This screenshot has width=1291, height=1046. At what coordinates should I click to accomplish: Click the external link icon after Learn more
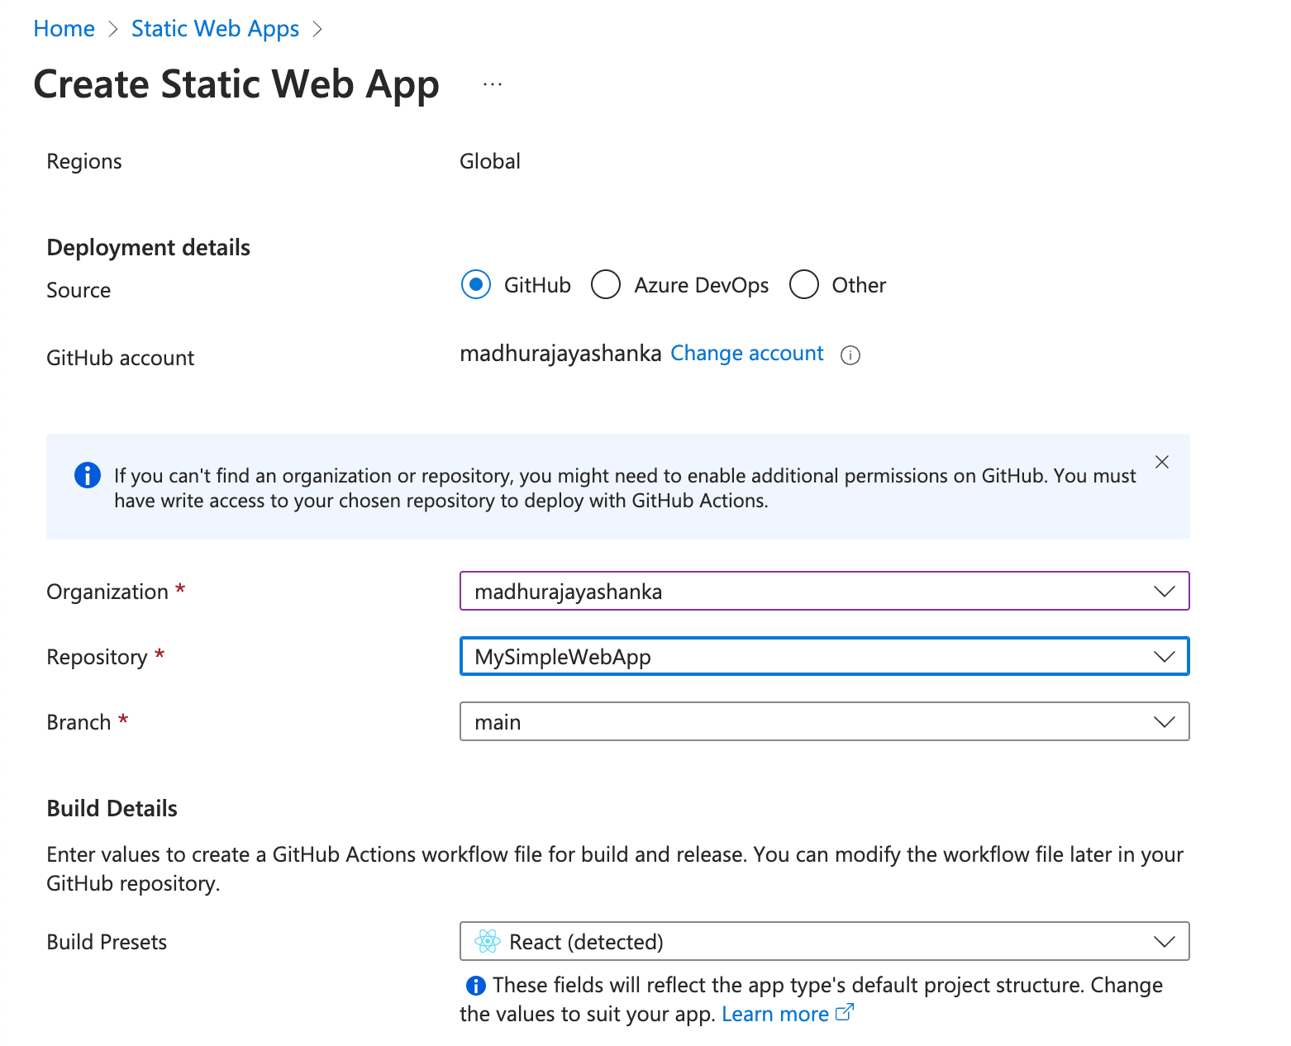click(x=845, y=1012)
